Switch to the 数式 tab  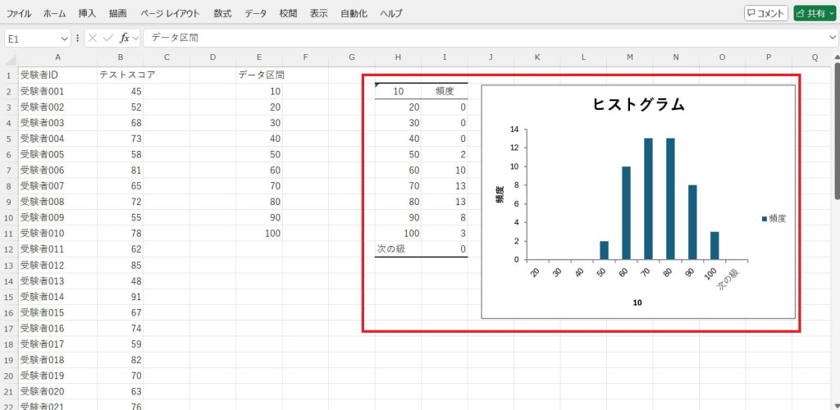[222, 14]
